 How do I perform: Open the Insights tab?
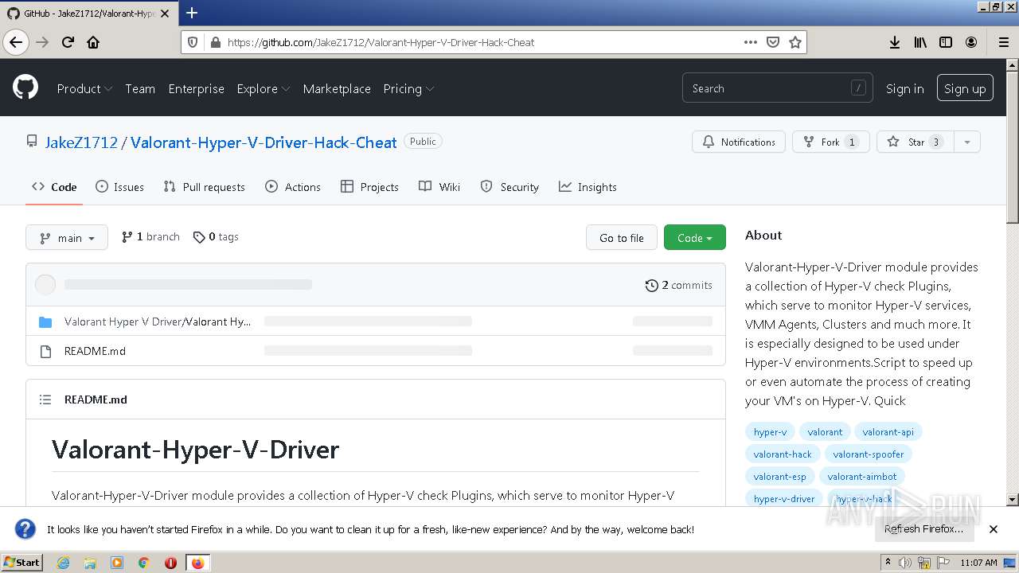pyautogui.click(x=588, y=187)
